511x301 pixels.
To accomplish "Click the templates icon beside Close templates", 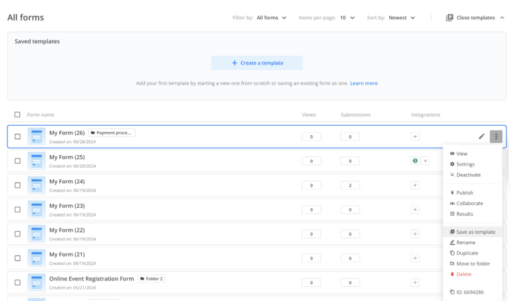I will [x=449, y=17].
